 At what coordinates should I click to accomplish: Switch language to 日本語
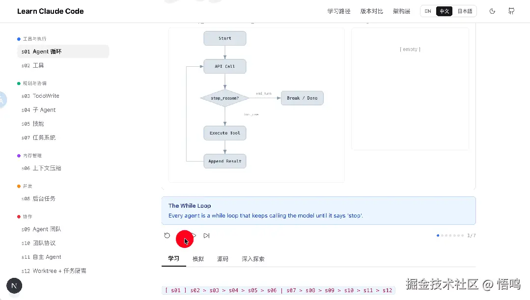click(464, 11)
